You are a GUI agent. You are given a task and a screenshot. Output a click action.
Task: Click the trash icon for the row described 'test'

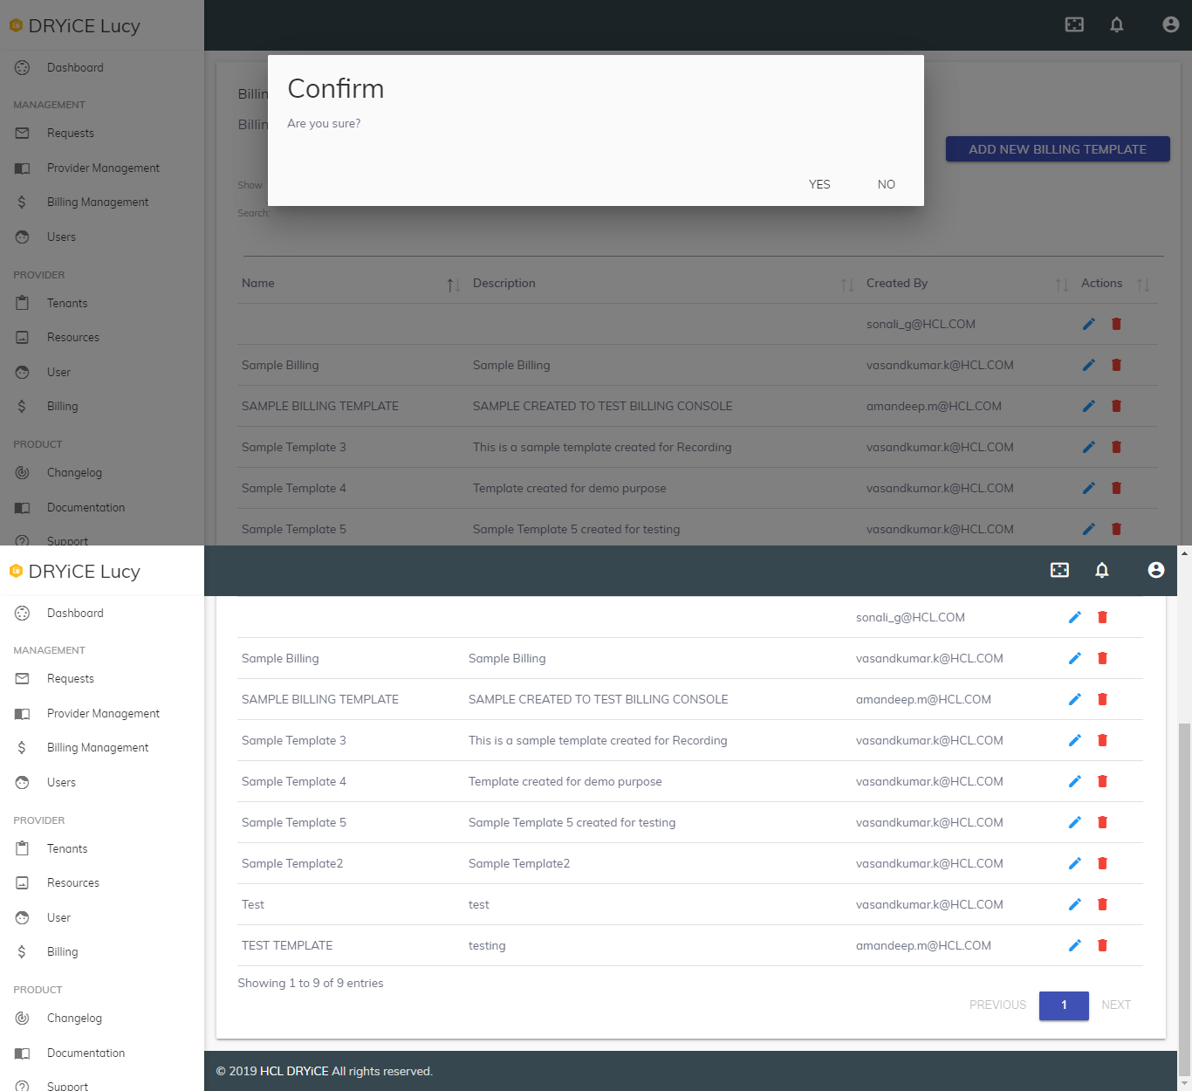tap(1102, 904)
